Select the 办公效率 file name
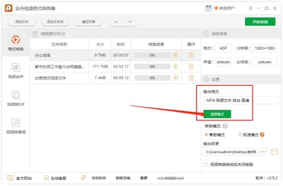283x186 pixels. (42, 55)
